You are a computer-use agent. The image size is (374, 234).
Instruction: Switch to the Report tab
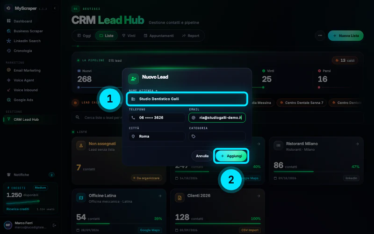pyautogui.click(x=191, y=36)
